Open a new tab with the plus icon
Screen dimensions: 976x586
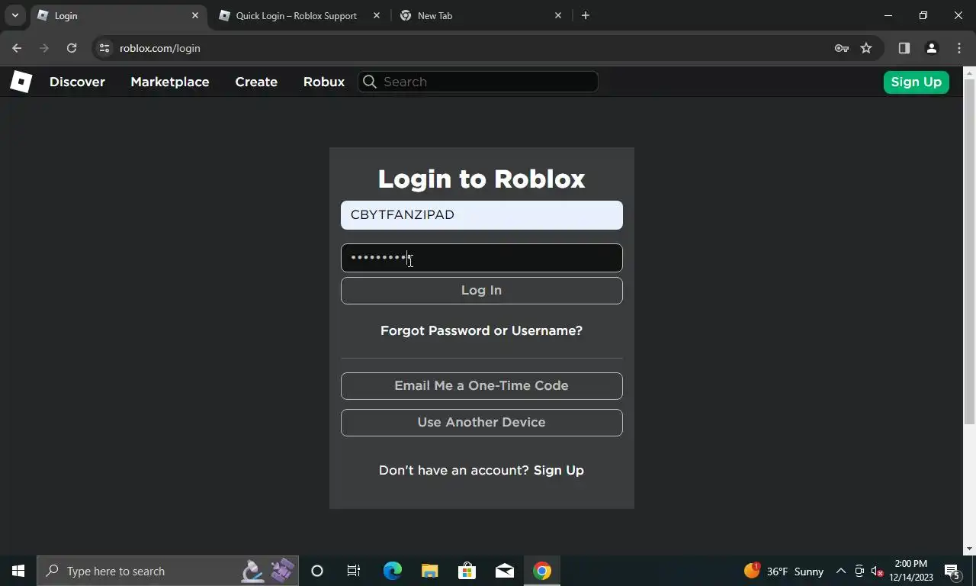coord(586,15)
